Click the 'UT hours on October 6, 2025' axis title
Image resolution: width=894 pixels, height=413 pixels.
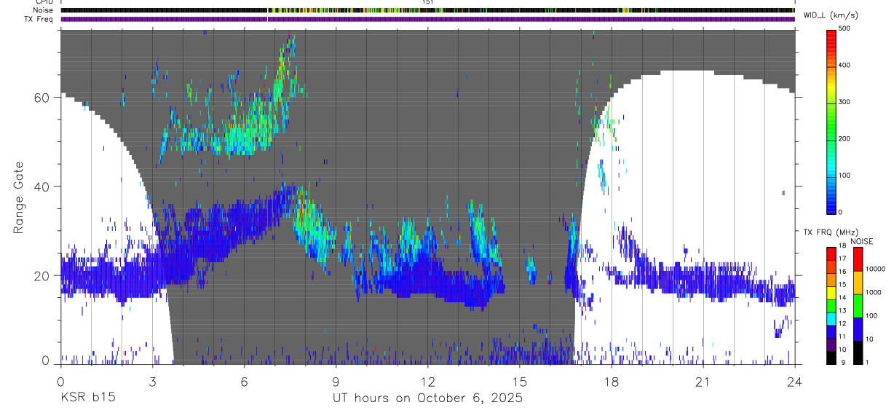click(428, 398)
